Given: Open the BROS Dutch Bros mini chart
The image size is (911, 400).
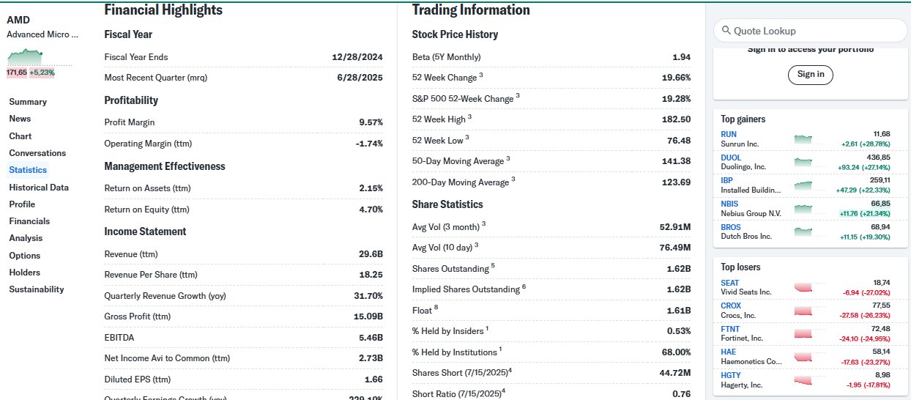Looking at the screenshot, I should point(803,232).
